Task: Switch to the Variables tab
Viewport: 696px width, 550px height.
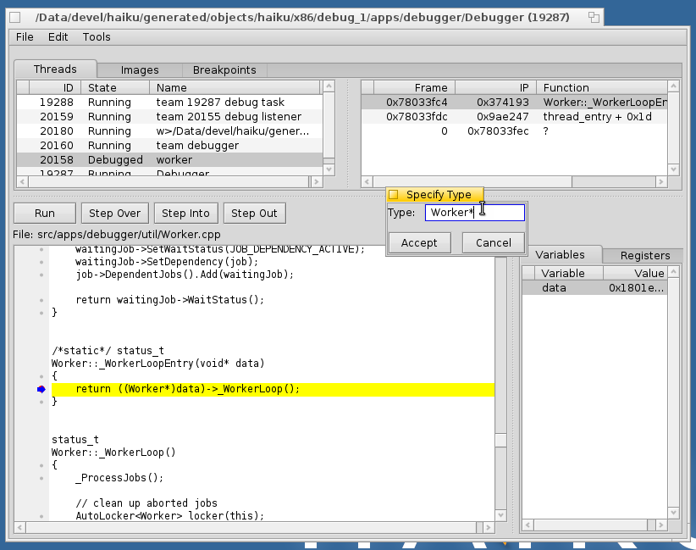Action: click(560, 254)
